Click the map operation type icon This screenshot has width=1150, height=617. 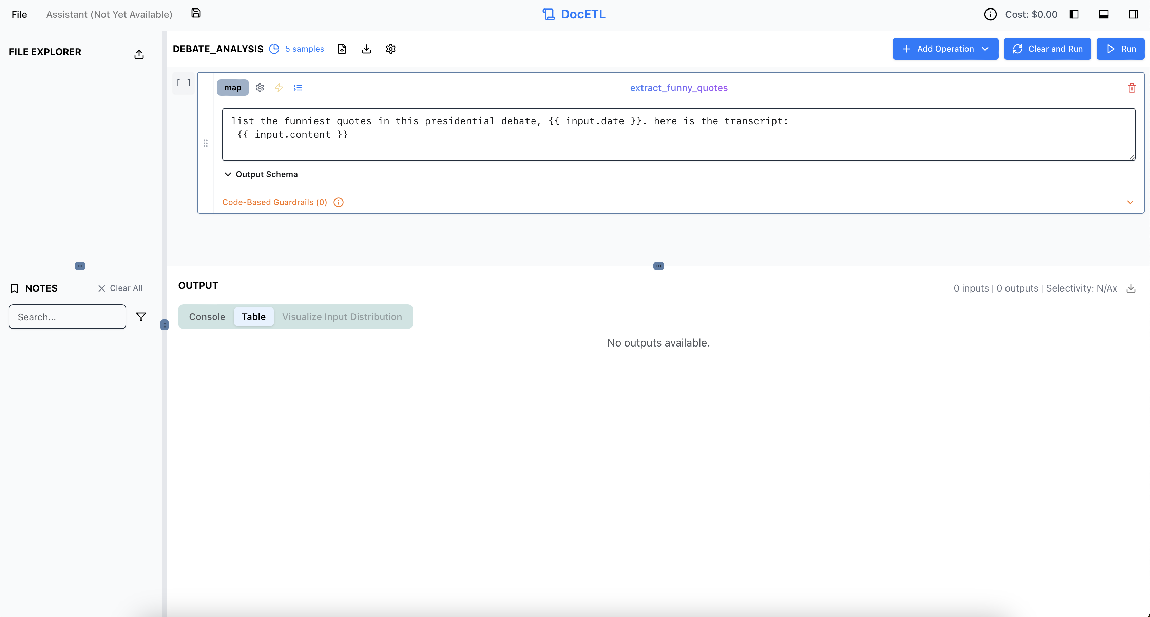(x=233, y=88)
